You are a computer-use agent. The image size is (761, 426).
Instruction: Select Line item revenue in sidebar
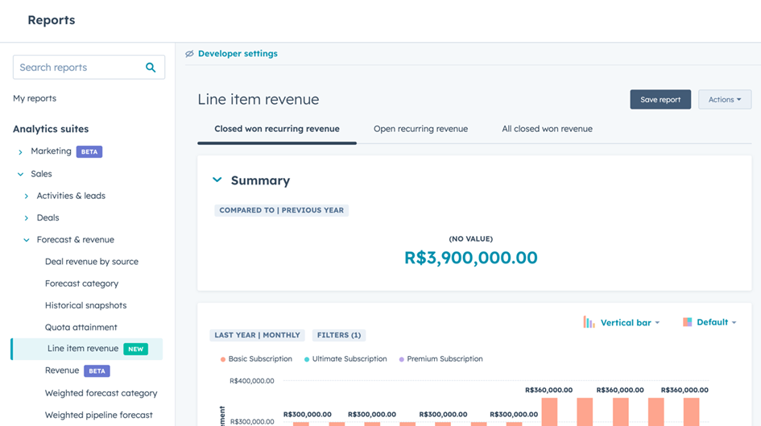pyautogui.click(x=87, y=349)
